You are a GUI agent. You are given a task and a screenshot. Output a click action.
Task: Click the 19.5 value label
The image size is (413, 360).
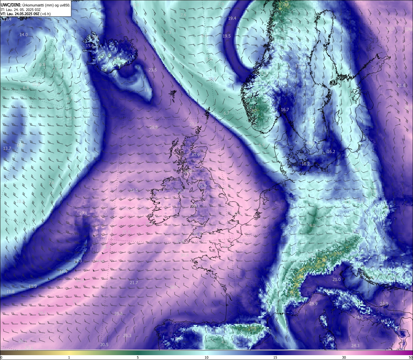[x=227, y=36]
